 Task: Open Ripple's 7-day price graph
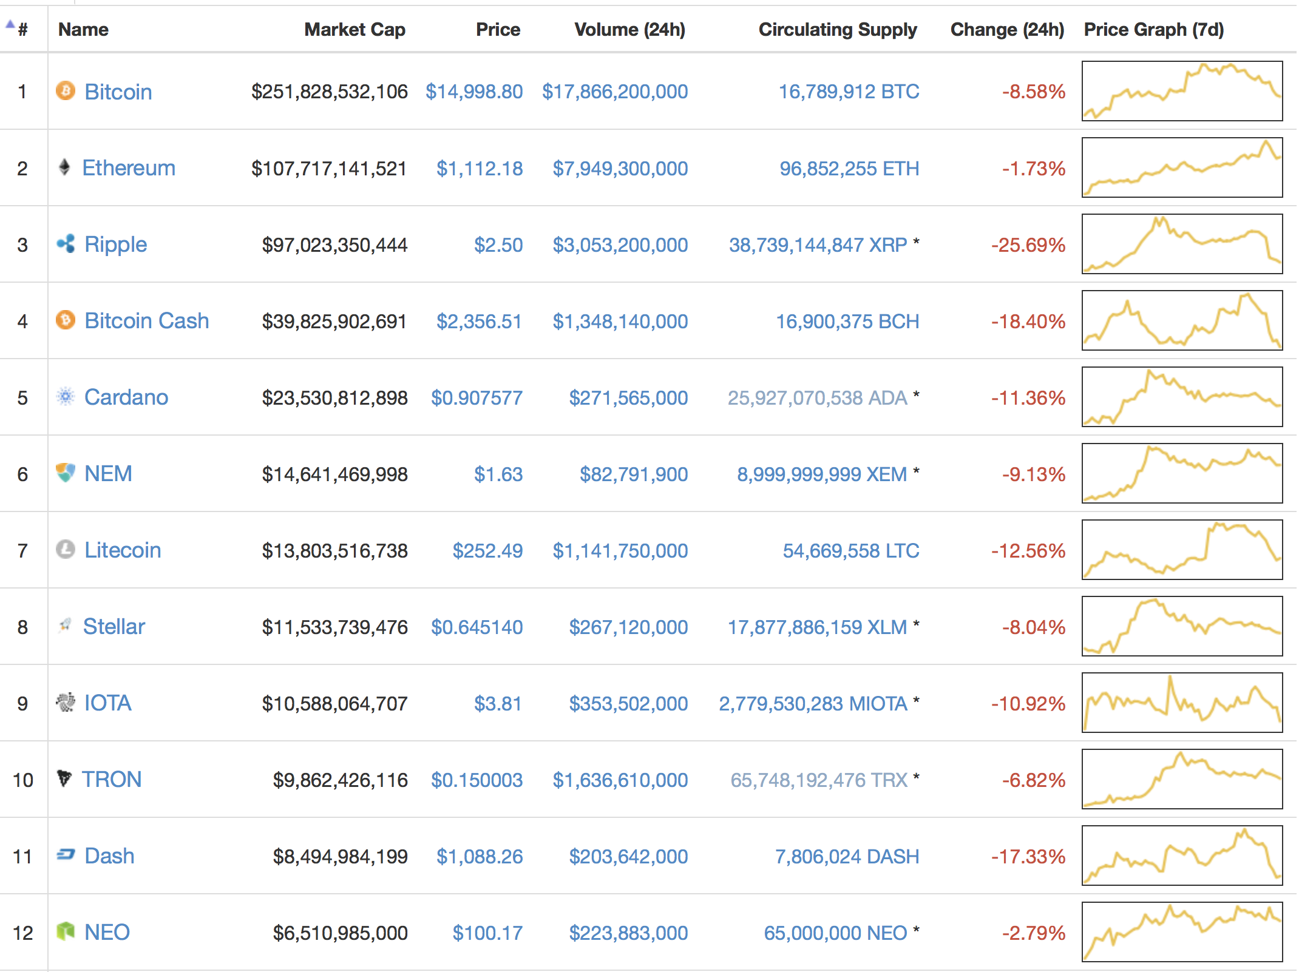[1182, 244]
